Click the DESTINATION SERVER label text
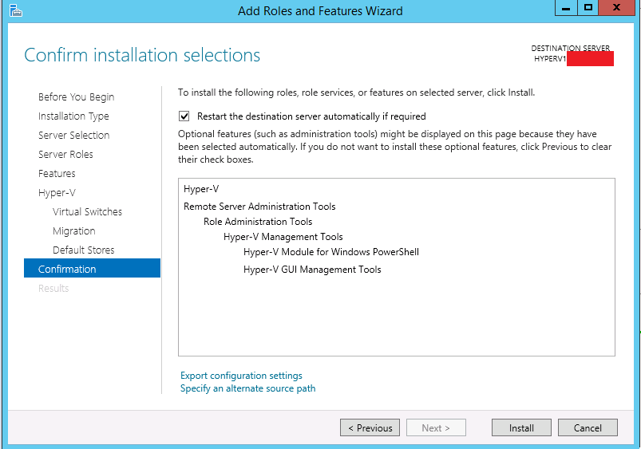The width and height of the screenshot is (641, 449). click(570, 48)
